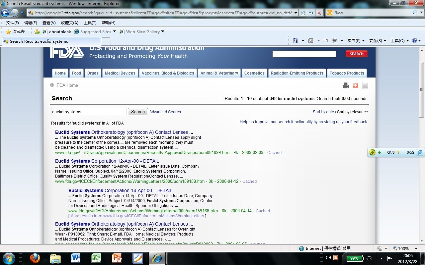Open the 安全(S) dropdown menu
Viewport: 425px width, 265px height.
point(378,41)
